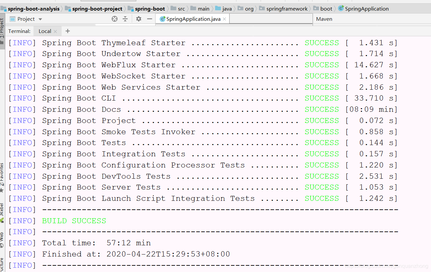431x272 pixels.
Task: Click the Spring Boot Web Services Starter line
Action: (x=203, y=87)
